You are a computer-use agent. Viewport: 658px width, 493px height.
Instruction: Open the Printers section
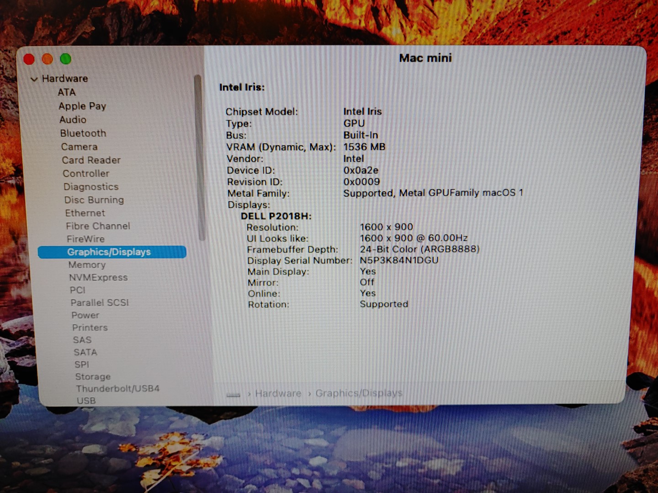[x=90, y=328]
